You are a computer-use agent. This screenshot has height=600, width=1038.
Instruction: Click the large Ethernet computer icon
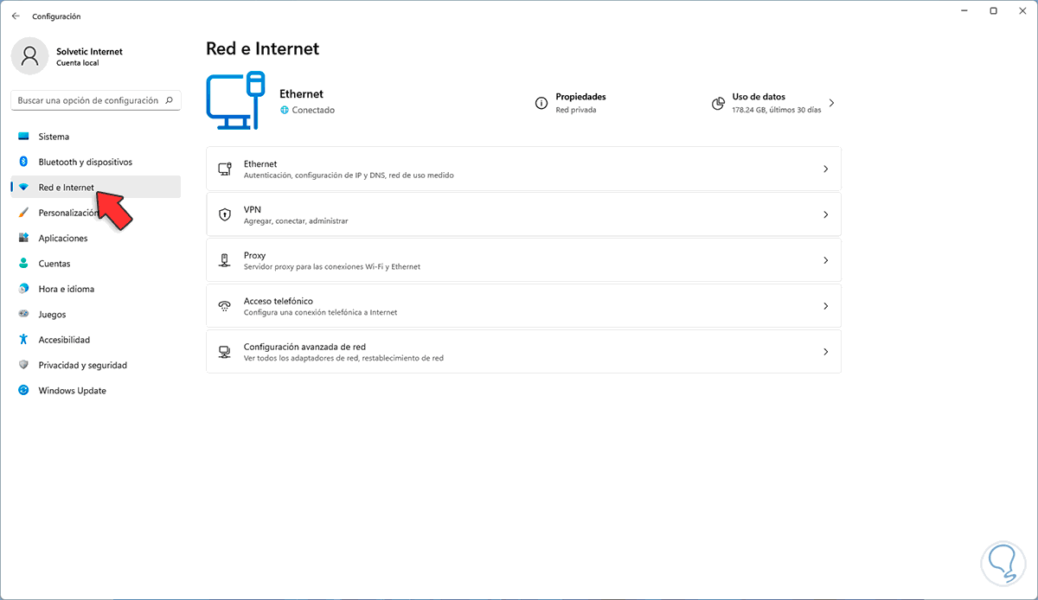coord(235,101)
